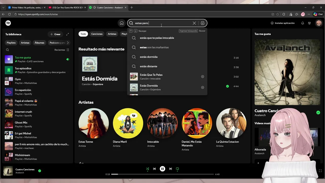Add Estás Que Te Pelas to liked songs
This screenshot has width=325, height=183.
[203, 77]
